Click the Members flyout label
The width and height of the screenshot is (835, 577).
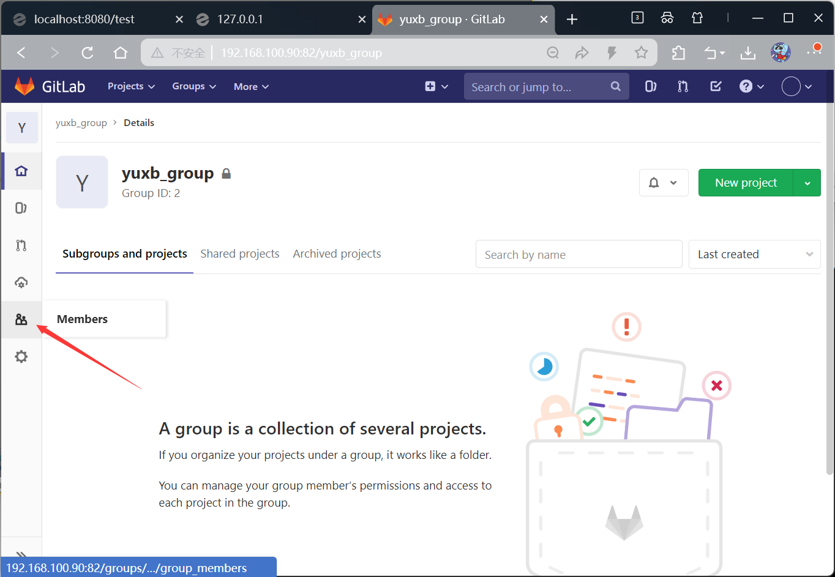pos(82,319)
